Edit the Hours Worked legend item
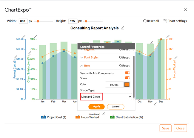 [78, 117]
